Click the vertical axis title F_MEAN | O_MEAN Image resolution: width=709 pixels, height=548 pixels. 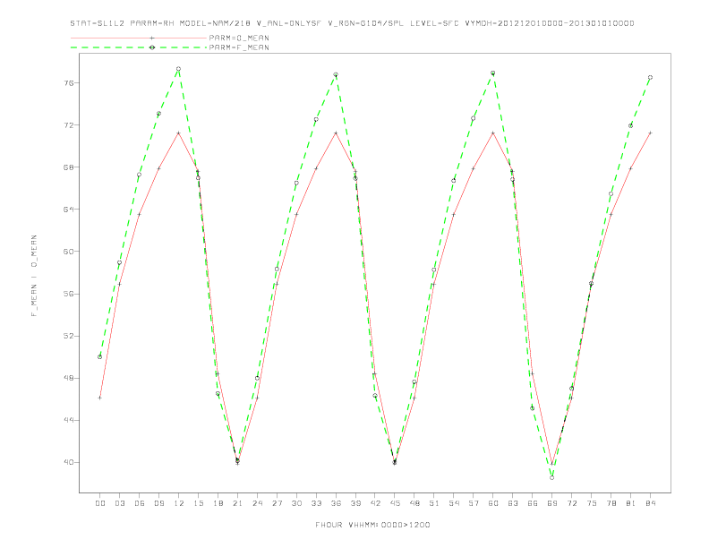(34, 276)
